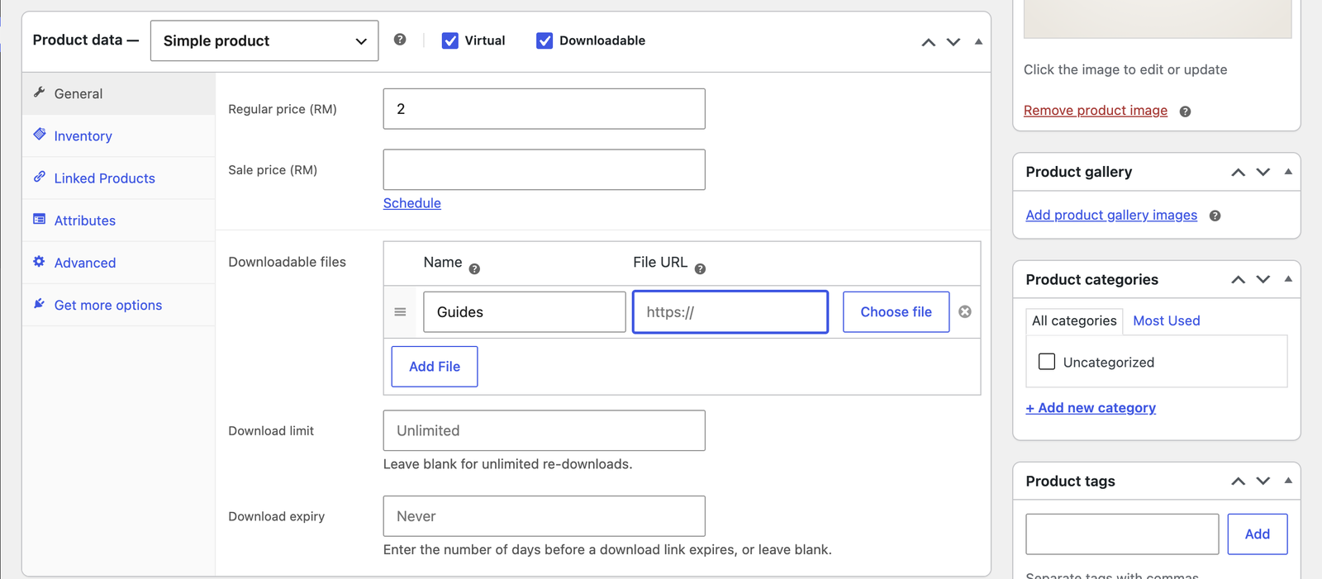Image resolution: width=1322 pixels, height=579 pixels.
Task: Uncheck the Downloadable checkbox
Action: click(x=544, y=40)
